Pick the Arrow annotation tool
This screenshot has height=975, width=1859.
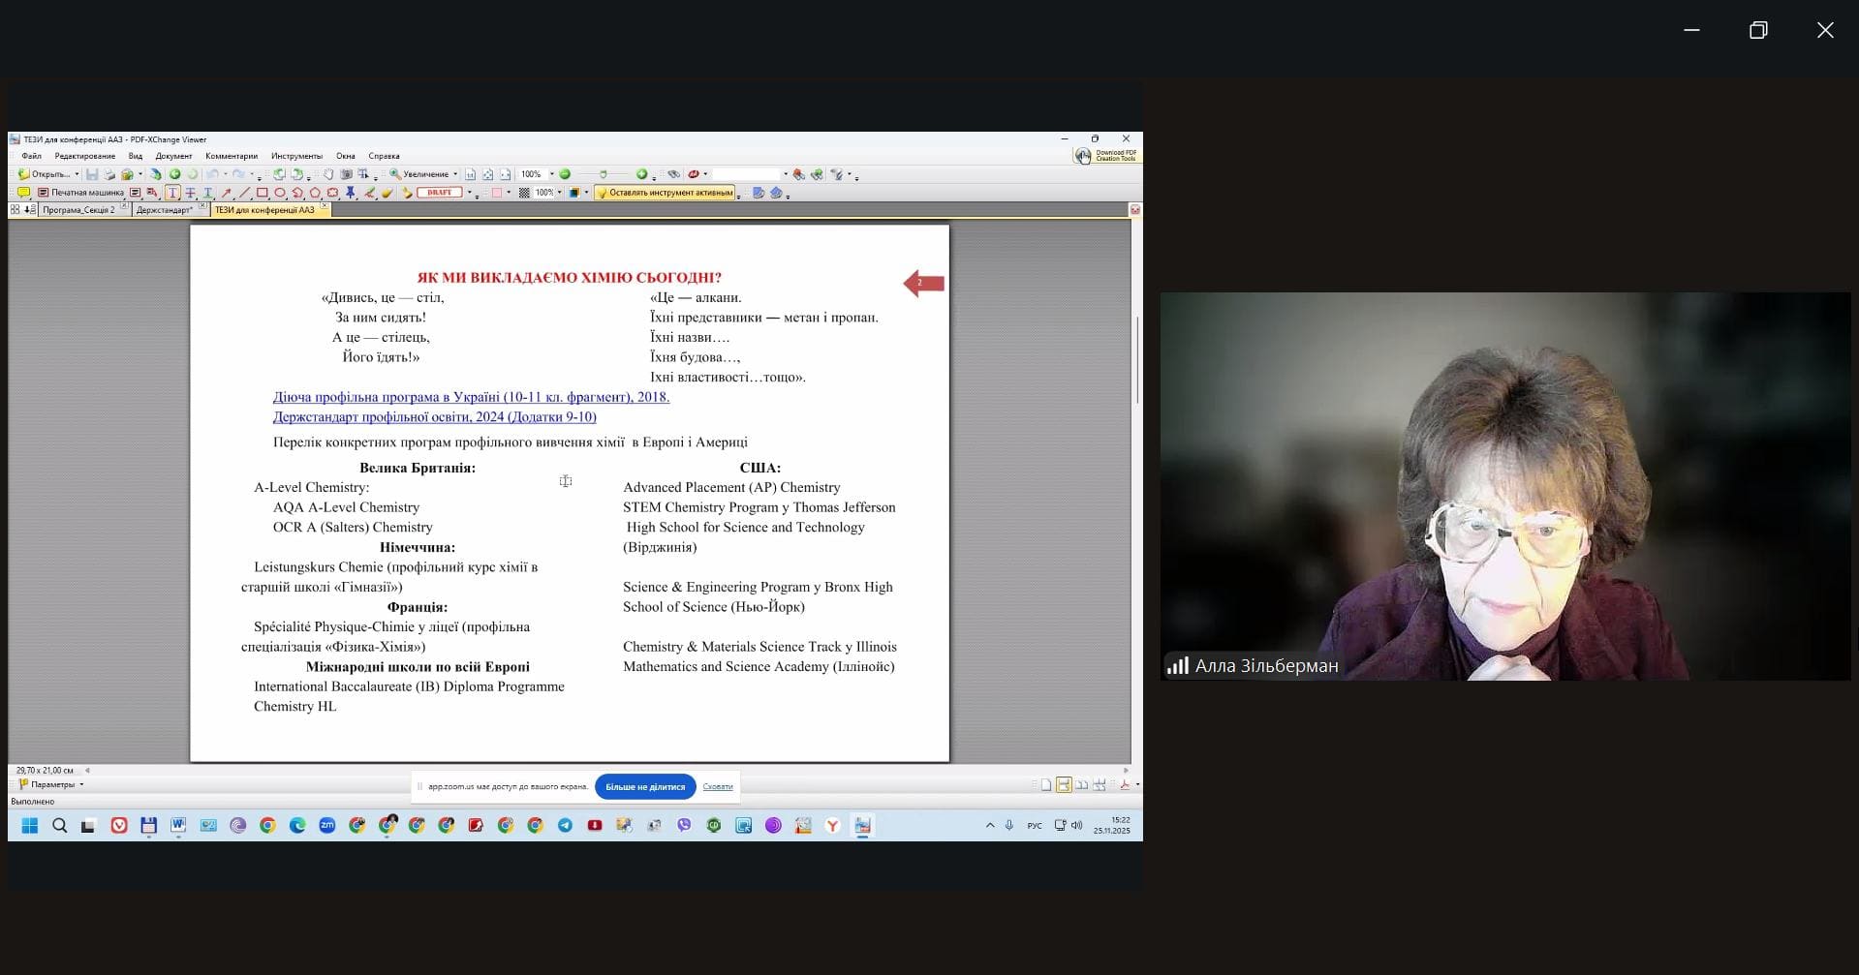[x=226, y=193]
